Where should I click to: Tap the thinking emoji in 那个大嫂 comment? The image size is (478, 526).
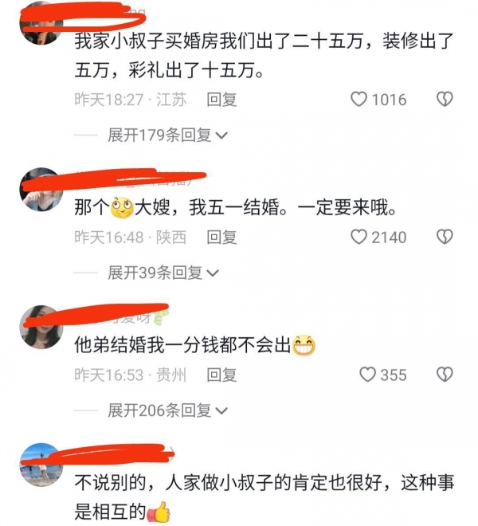pyautogui.click(x=122, y=207)
